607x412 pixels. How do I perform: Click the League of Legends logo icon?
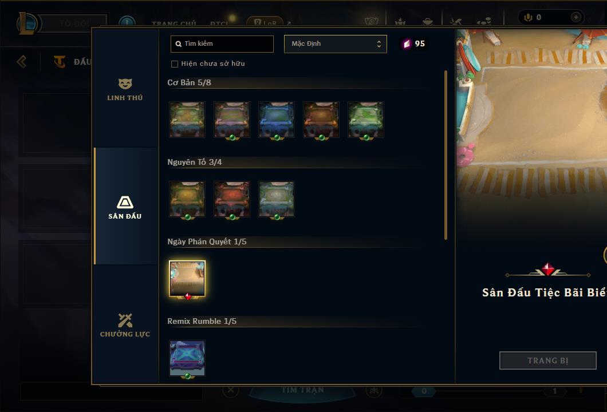pyautogui.click(x=27, y=23)
